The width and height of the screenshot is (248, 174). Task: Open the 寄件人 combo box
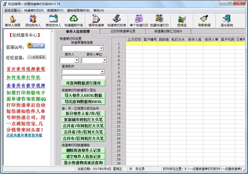[77, 60]
